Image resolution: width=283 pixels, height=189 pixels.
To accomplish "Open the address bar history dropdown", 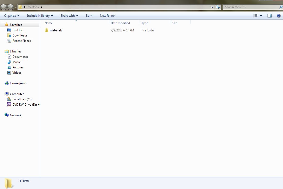I will tap(212, 7).
